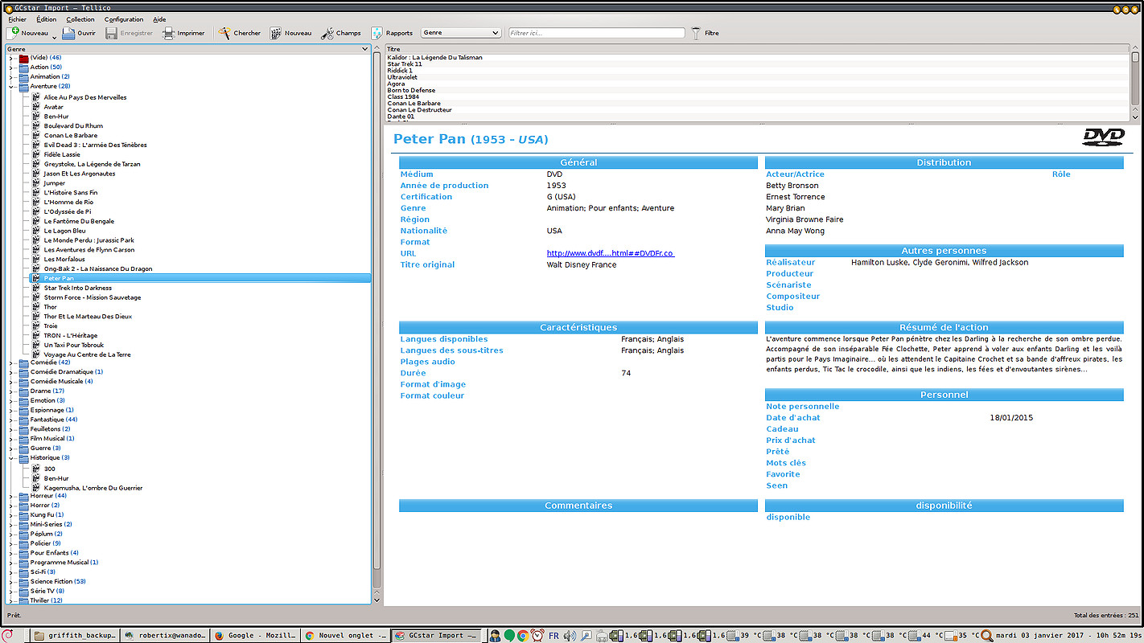Click the Nouveau collection toolbar icon
The width and height of the screenshot is (1144, 643).
(x=13, y=33)
